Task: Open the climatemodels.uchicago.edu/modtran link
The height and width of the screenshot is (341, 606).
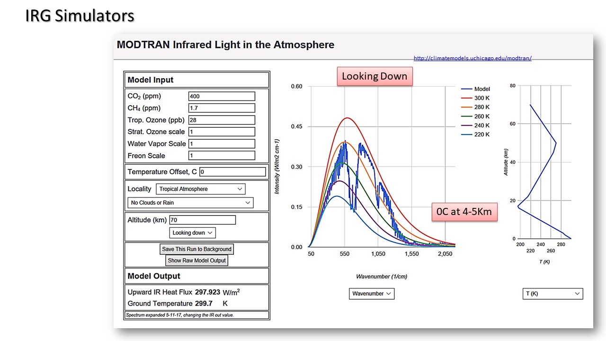Action: click(x=472, y=58)
